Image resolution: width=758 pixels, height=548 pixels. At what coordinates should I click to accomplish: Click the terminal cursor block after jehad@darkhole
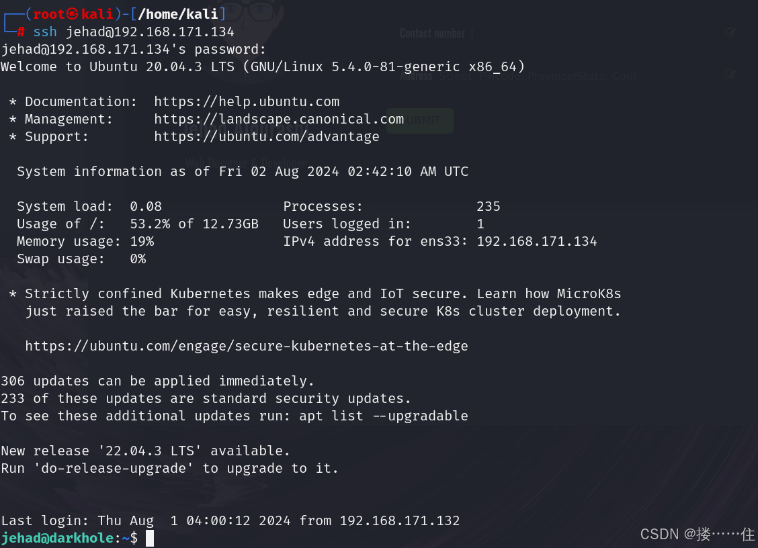click(150, 538)
